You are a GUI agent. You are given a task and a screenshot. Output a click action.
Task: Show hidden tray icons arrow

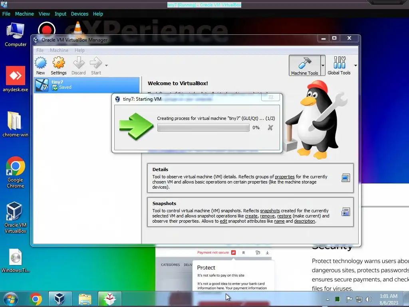tap(328, 299)
